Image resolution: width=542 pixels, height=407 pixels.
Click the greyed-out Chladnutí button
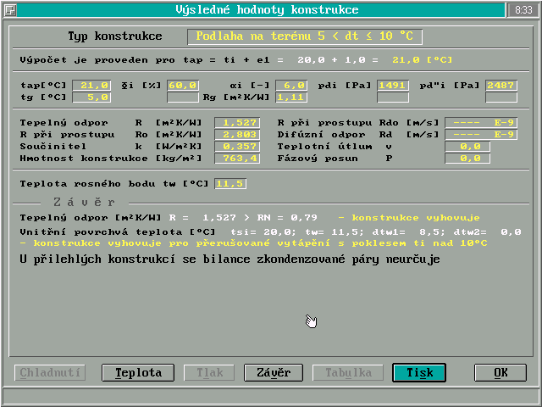(x=50, y=372)
